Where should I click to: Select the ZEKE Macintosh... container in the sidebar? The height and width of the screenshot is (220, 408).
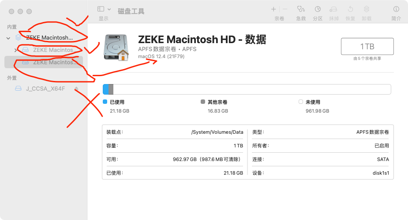pyautogui.click(x=44, y=37)
